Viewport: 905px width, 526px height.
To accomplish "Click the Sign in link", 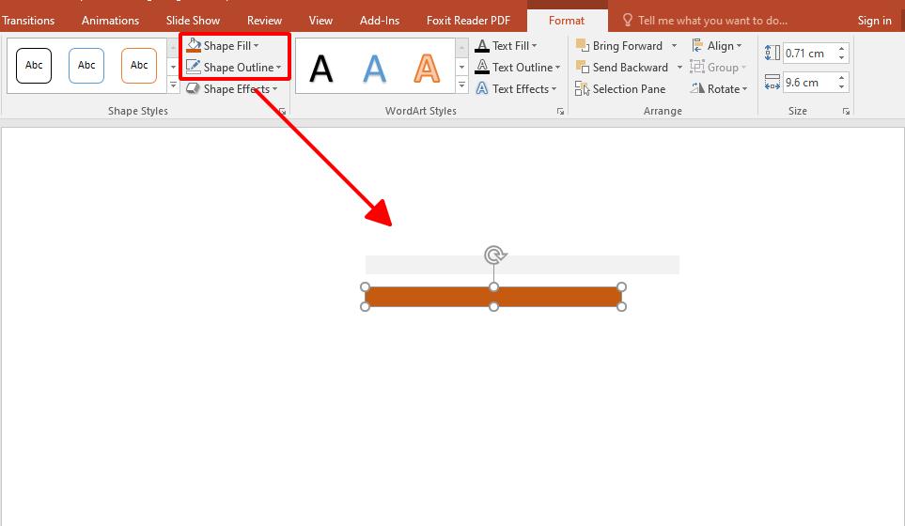I will click(x=874, y=20).
